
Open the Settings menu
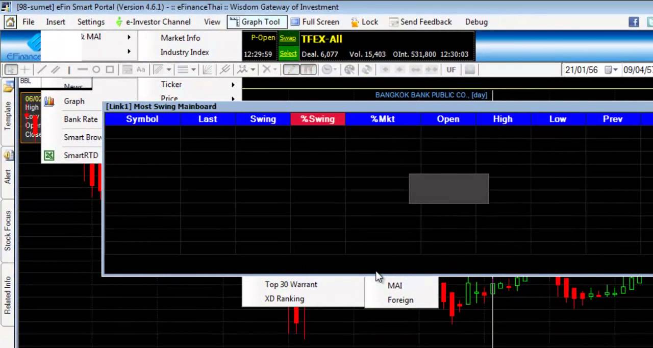tap(91, 22)
